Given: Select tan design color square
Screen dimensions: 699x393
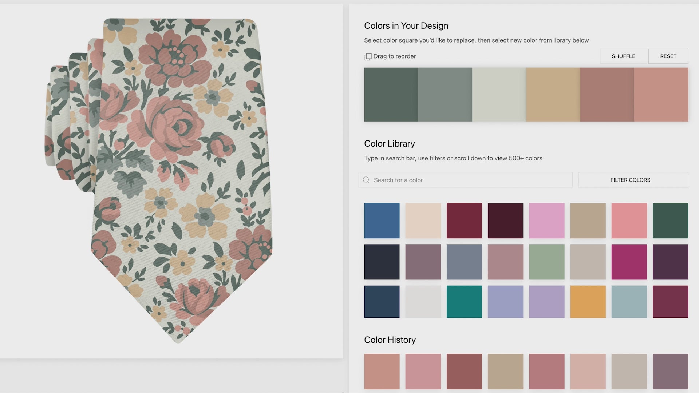Looking at the screenshot, I should tap(553, 95).
